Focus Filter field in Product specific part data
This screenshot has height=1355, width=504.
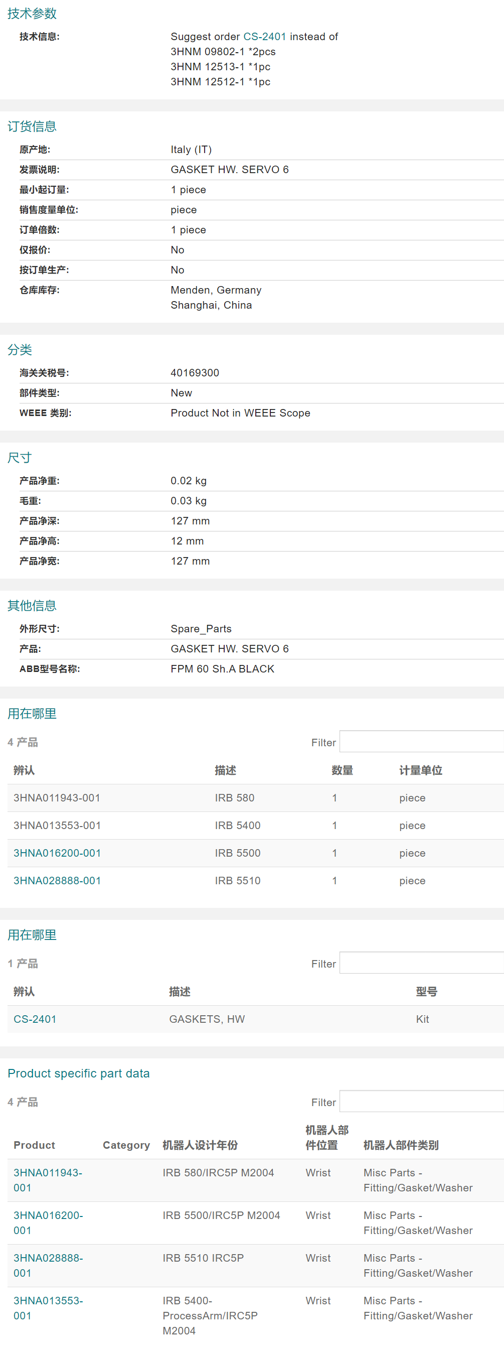[421, 1101]
